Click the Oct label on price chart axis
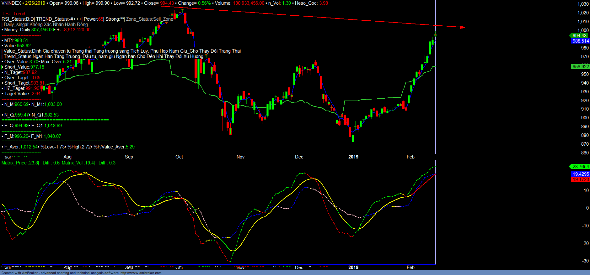The image size is (590, 275). (x=179, y=157)
